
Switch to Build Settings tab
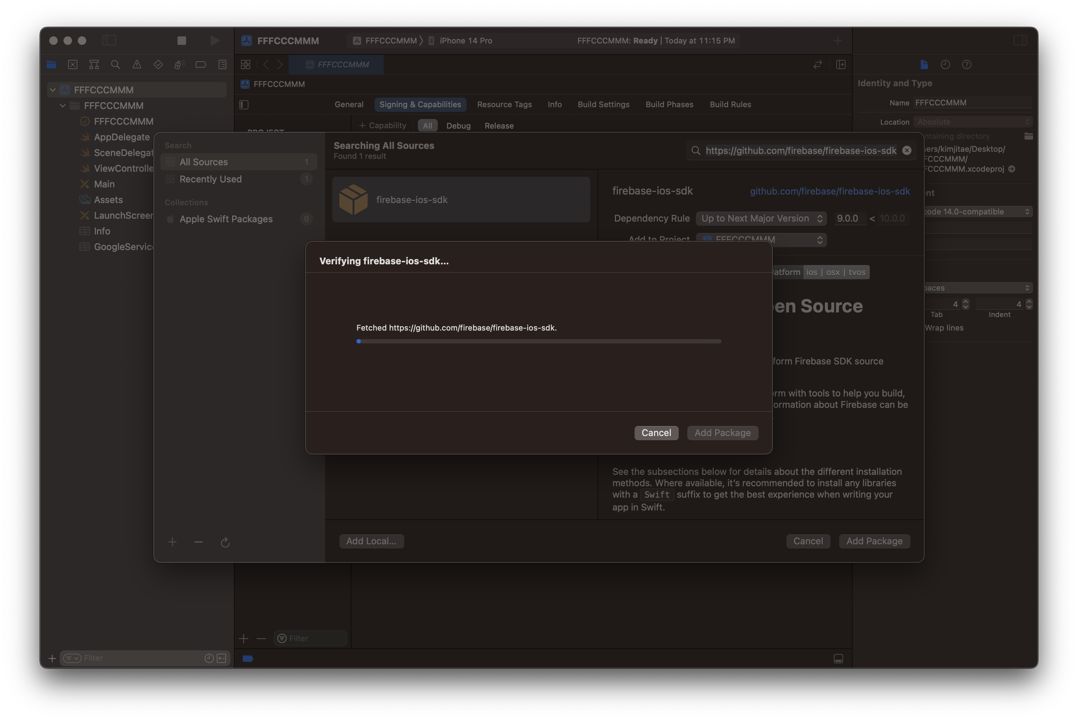603,104
